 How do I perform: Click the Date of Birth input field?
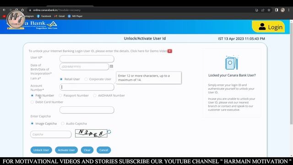(84, 66)
